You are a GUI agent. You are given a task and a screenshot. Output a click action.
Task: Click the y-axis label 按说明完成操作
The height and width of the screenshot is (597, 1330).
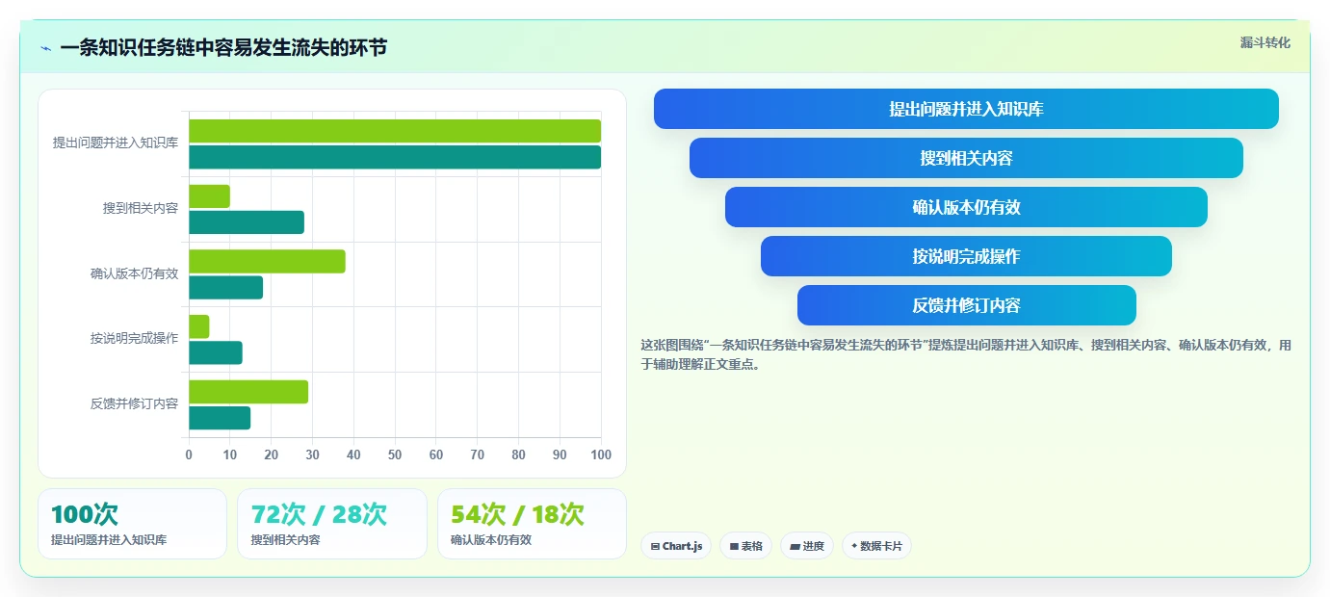coord(135,339)
